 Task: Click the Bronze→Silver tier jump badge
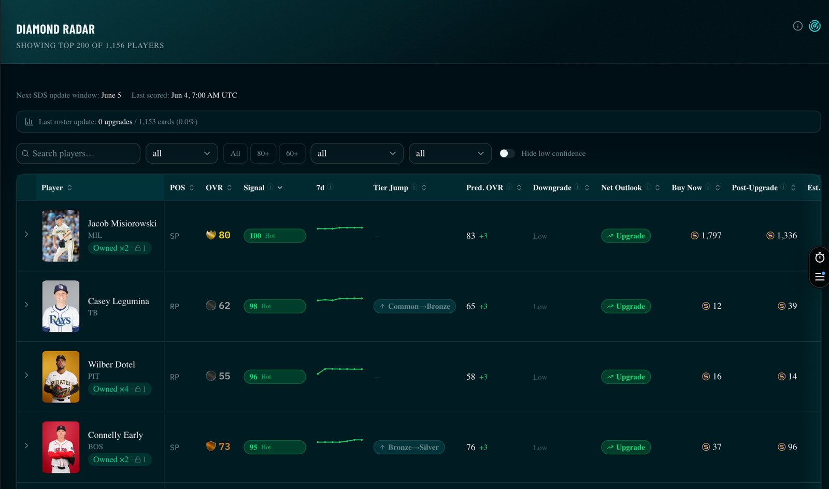(x=409, y=447)
